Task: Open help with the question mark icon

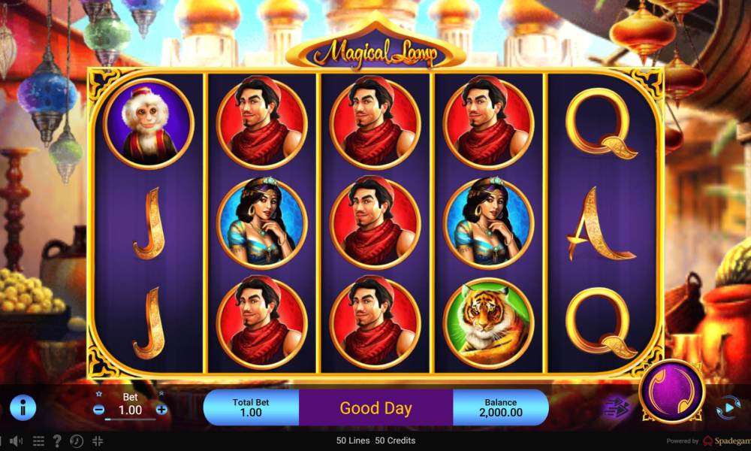Action: 57,441
